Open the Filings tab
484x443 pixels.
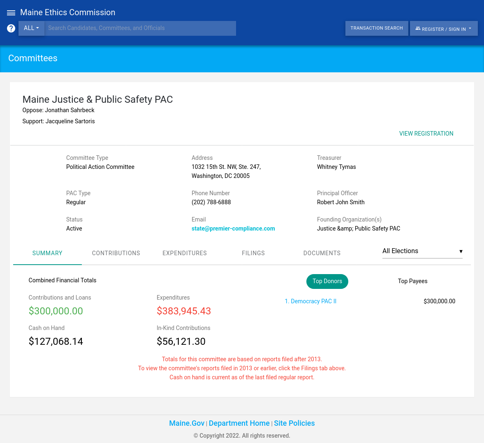point(253,253)
